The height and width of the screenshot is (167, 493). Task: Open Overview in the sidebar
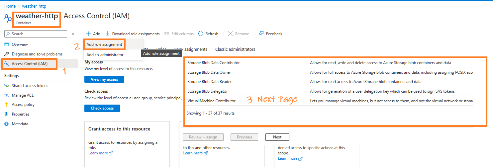20,44
